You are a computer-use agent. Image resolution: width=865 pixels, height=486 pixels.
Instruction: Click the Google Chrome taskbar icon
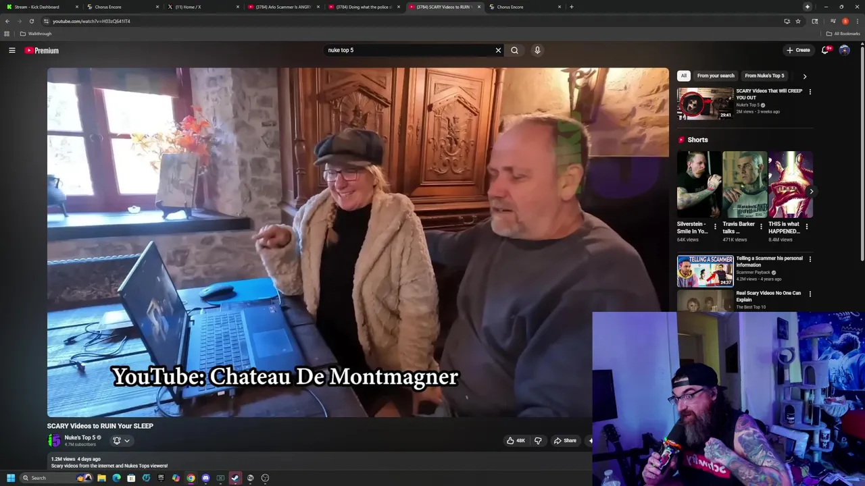point(191,478)
